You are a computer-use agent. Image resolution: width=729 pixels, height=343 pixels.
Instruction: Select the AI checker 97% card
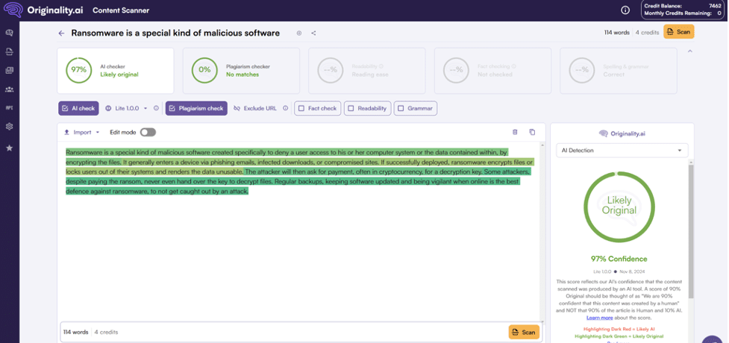116,71
